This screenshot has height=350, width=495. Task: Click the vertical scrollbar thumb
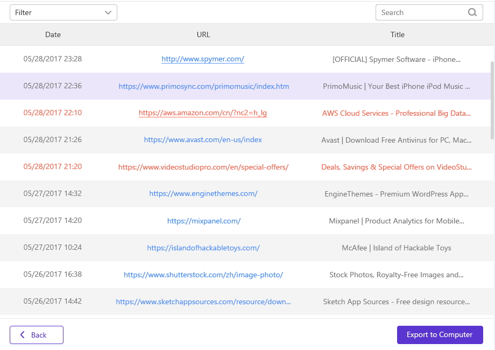[492, 100]
